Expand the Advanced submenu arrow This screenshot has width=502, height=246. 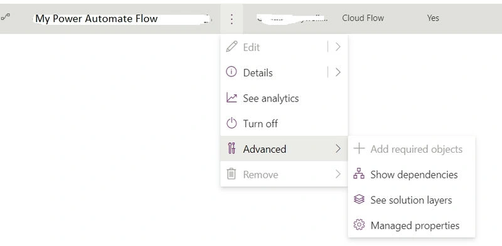click(x=338, y=148)
